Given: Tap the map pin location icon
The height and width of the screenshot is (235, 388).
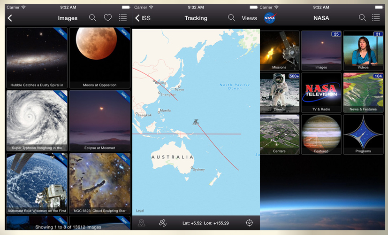Looking at the screenshot, I should pos(142,223).
